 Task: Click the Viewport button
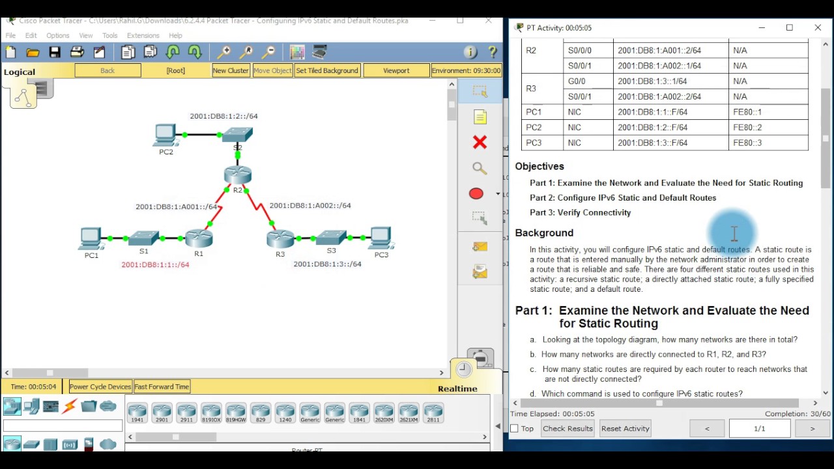[396, 70]
